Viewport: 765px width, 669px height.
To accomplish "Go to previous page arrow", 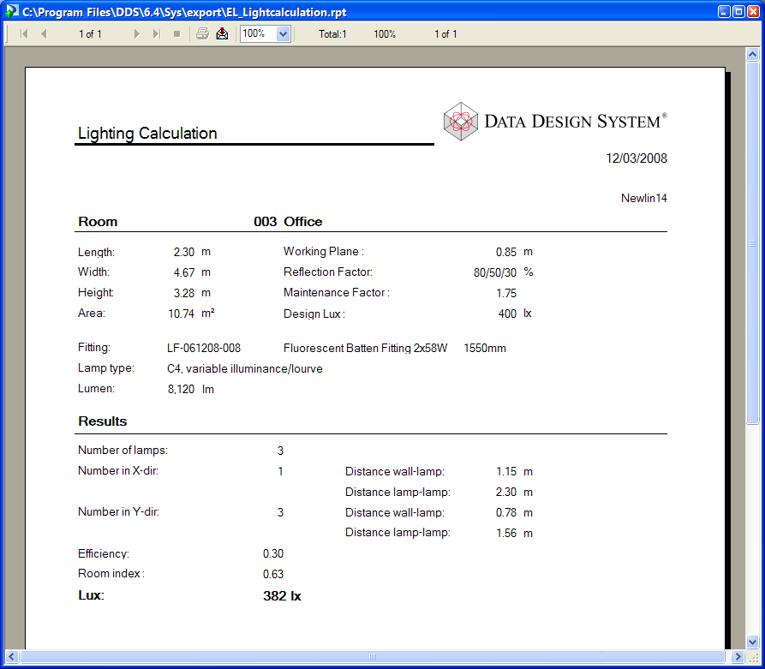I will pos(44,33).
